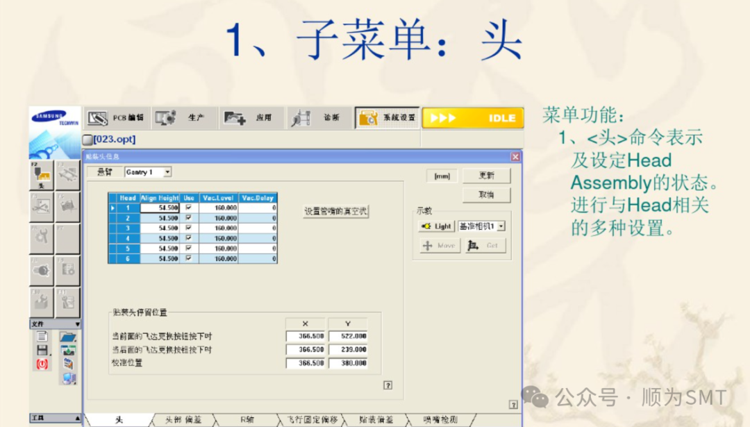
Task: Click the PCB编辑 toolbar icon
Action: (98, 117)
